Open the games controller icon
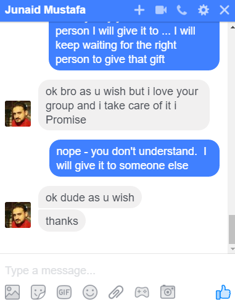The height and width of the screenshot is (307, 235). pyautogui.click(x=142, y=292)
